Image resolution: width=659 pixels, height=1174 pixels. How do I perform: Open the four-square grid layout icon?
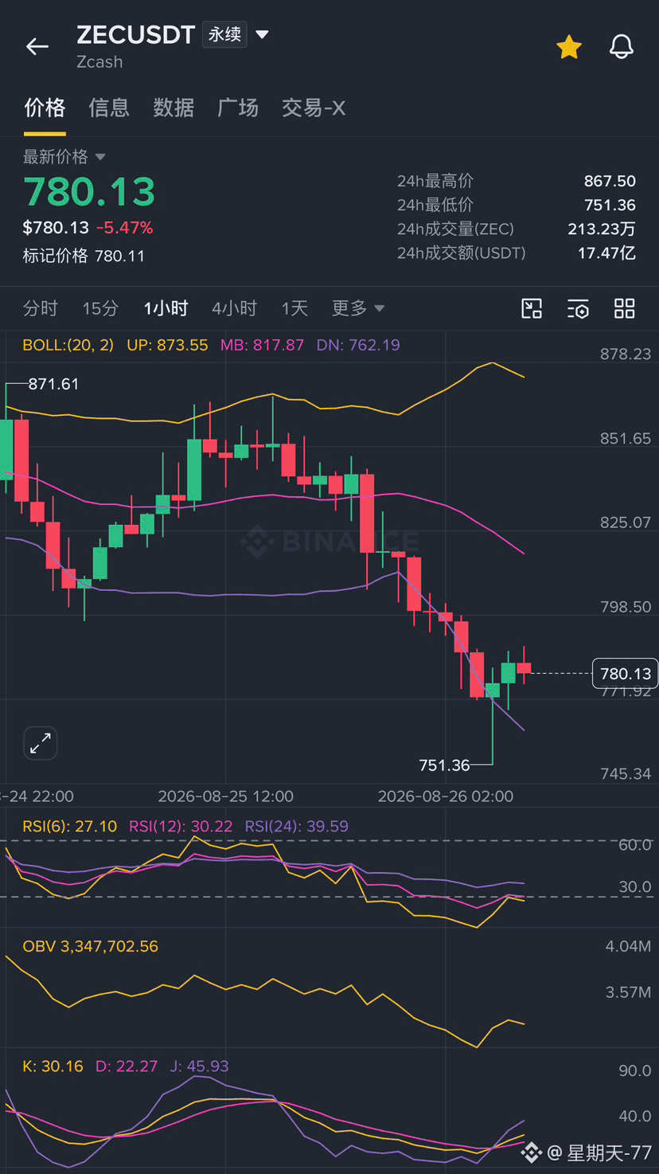pyautogui.click(x=625, y=308)
